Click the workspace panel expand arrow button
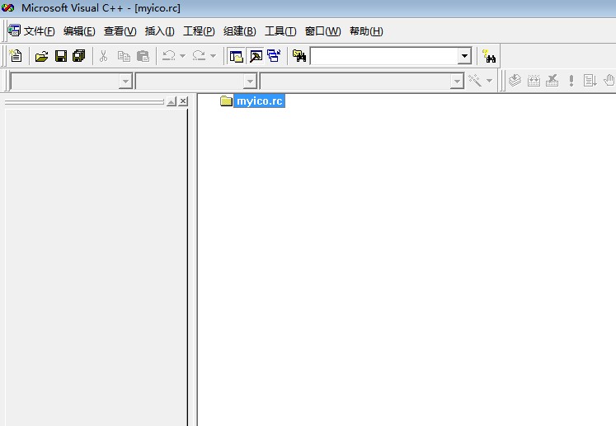 [x=172, y=101]
